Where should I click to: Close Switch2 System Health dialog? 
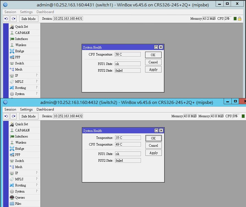tap(161, 131)
